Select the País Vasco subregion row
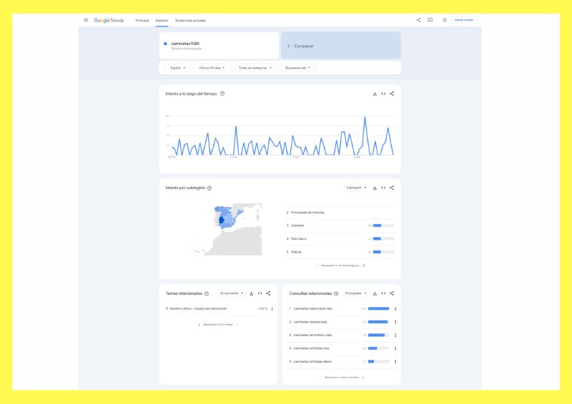The height and width of the screenshot is (404, 572). click(340, 238)
